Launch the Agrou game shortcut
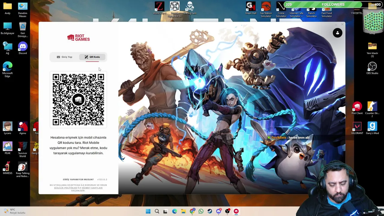The height and width of the screenshot is (216, 384). pos(22,128)
